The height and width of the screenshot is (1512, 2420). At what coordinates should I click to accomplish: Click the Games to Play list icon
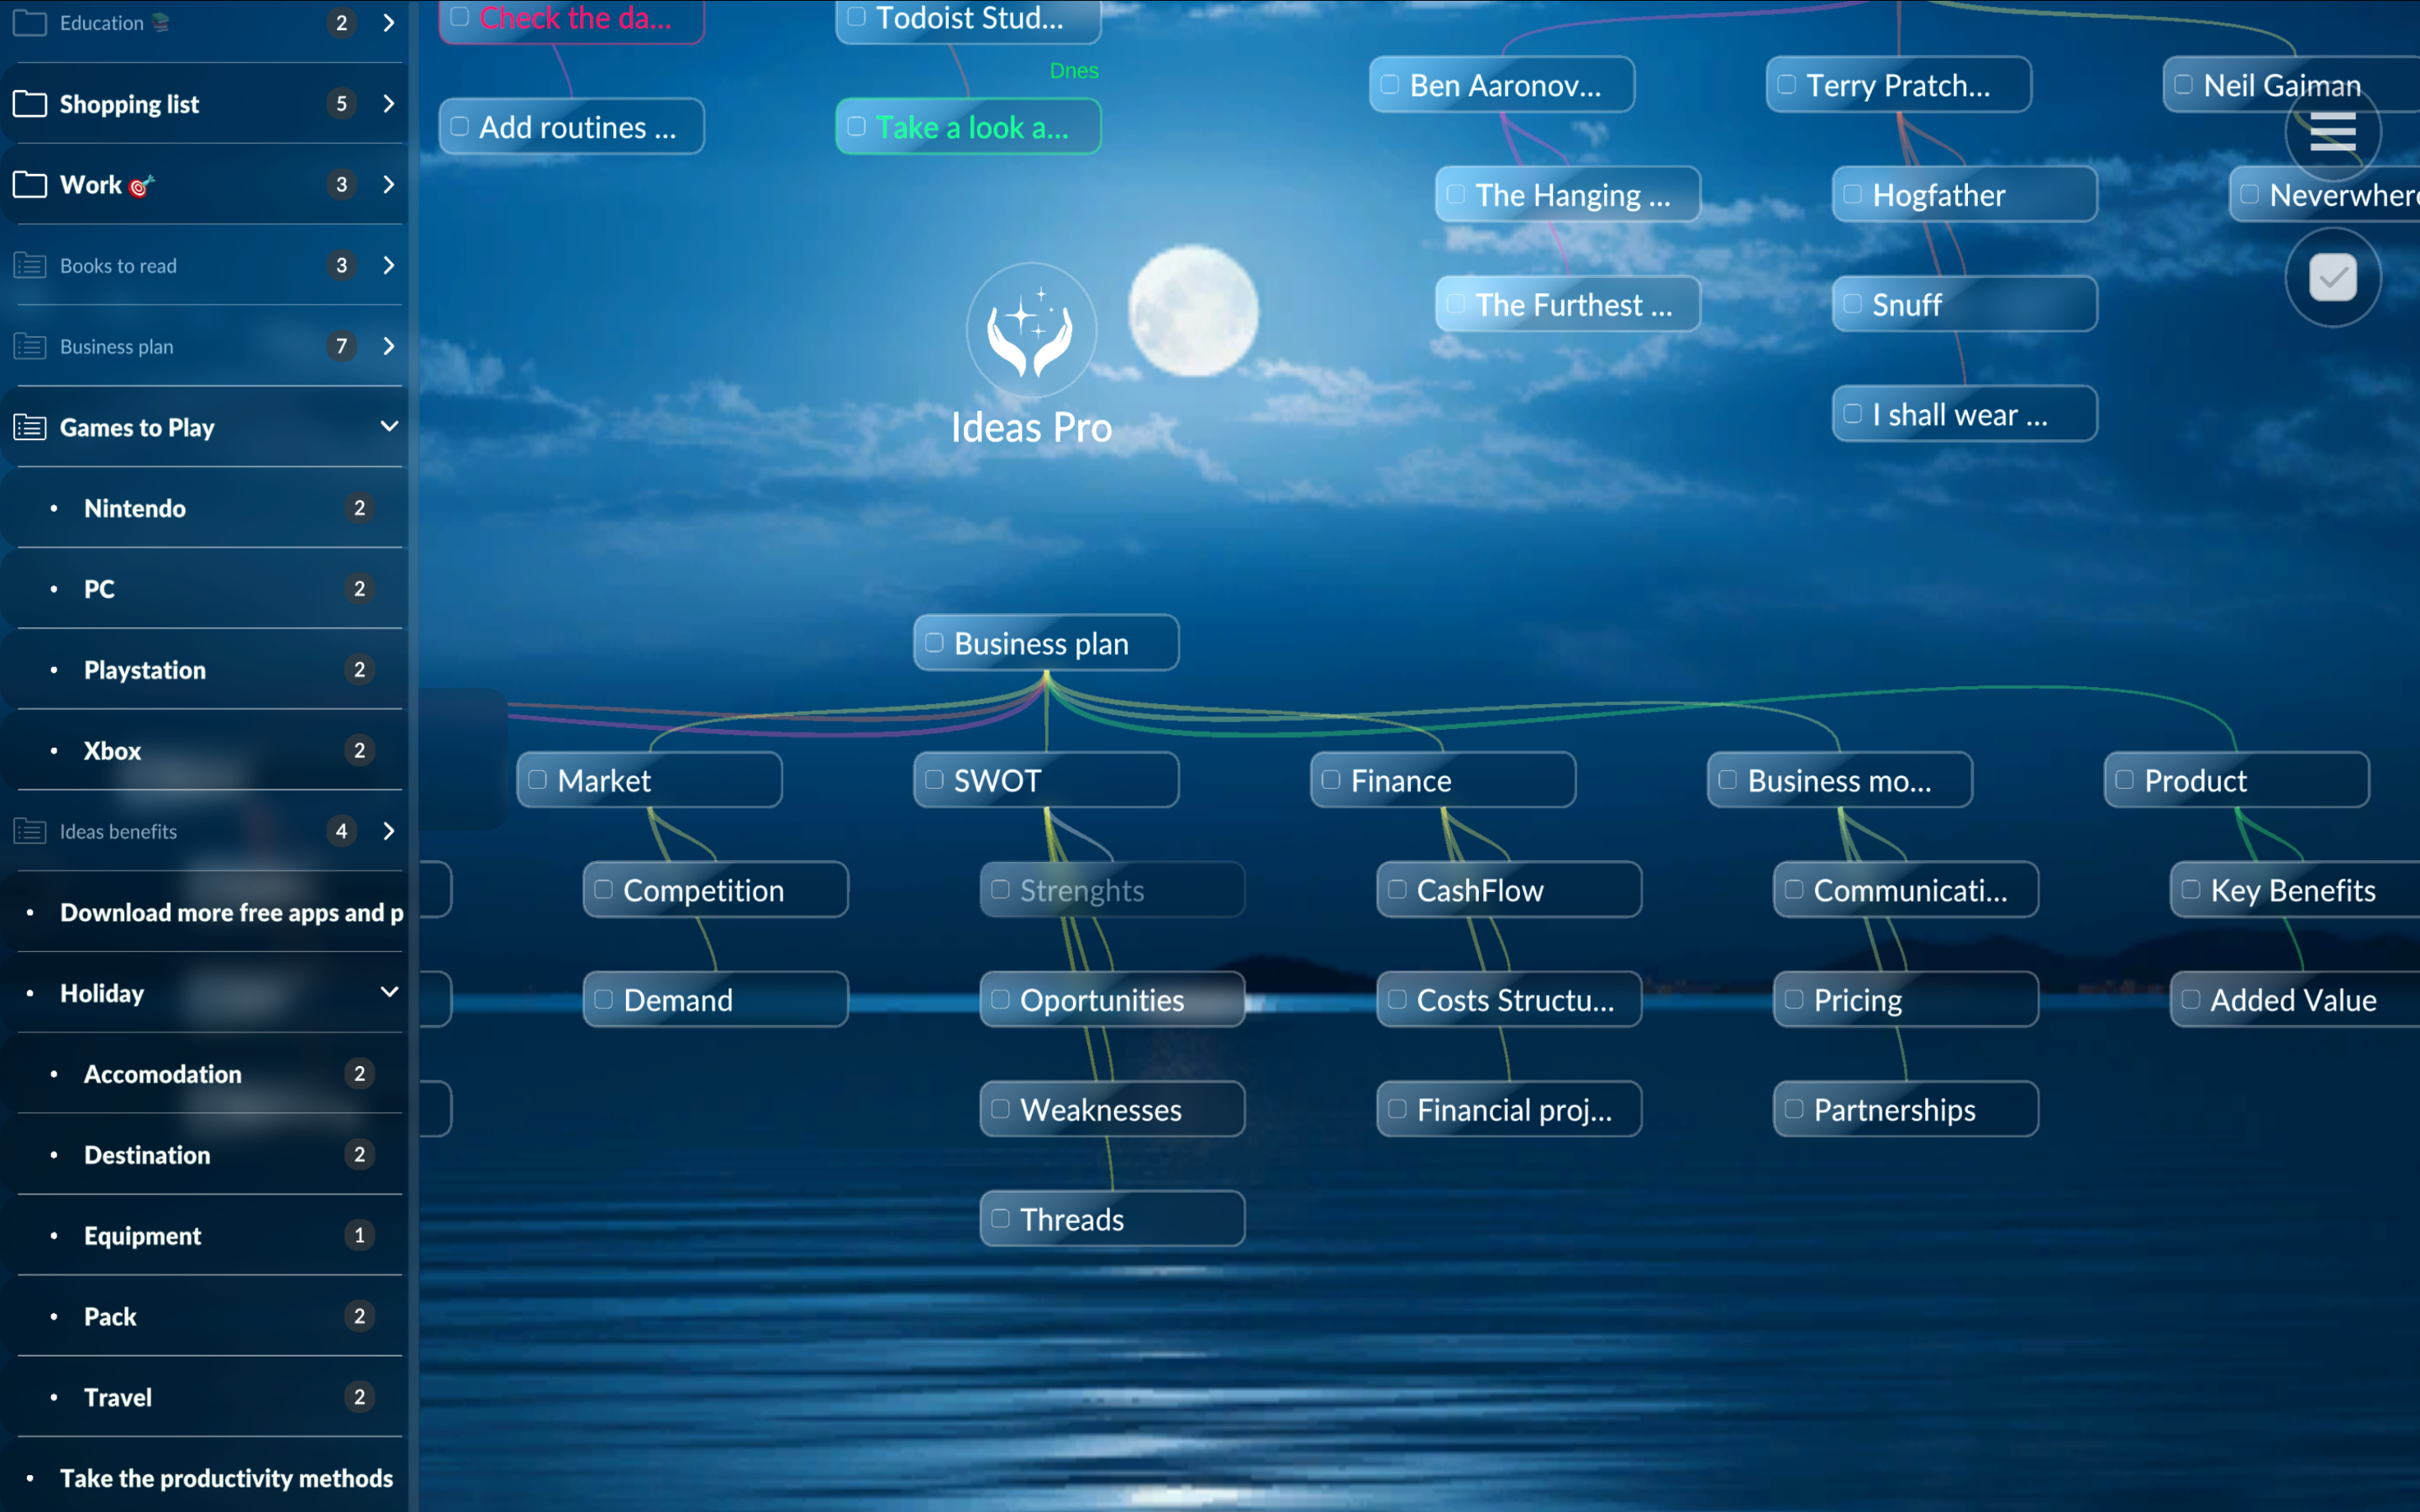tap(30, 428)
